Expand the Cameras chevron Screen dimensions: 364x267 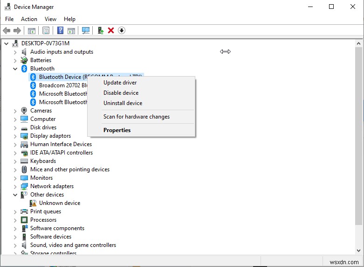(15, 111)
